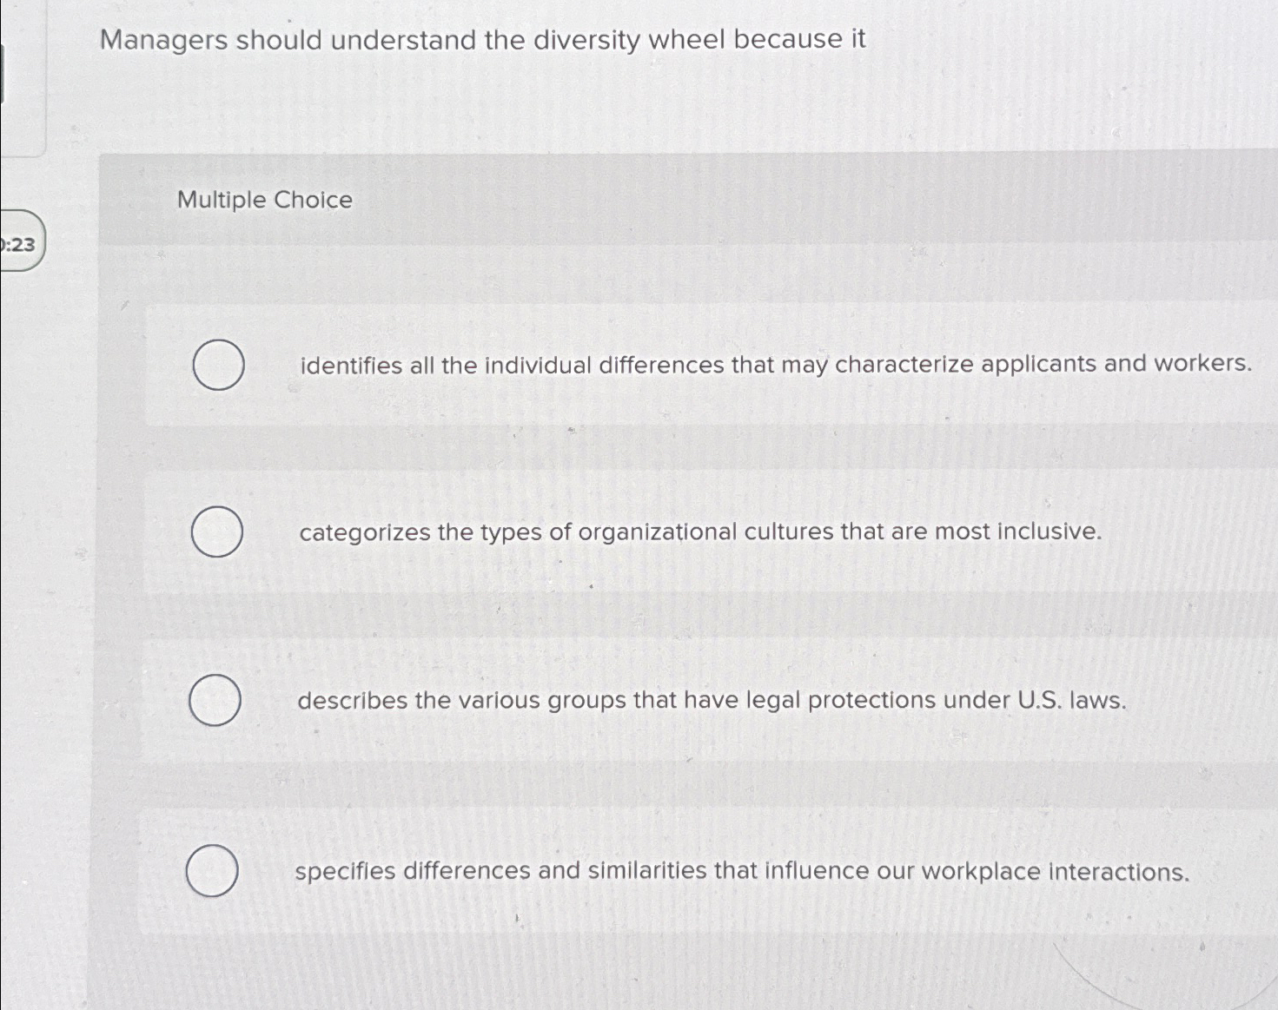Select the radio button beside "categorizes the types of organizational cultures"

click(218, 532)
